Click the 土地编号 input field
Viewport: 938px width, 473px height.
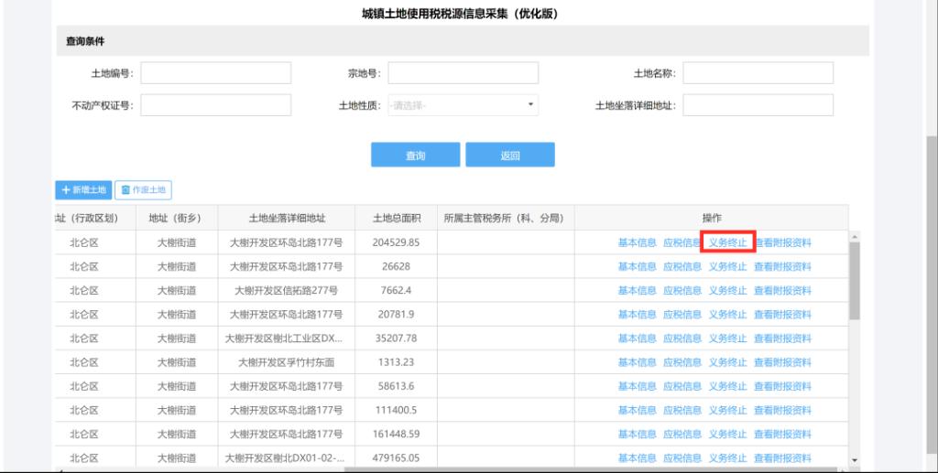pyautogui.click(x=215, y=73)
